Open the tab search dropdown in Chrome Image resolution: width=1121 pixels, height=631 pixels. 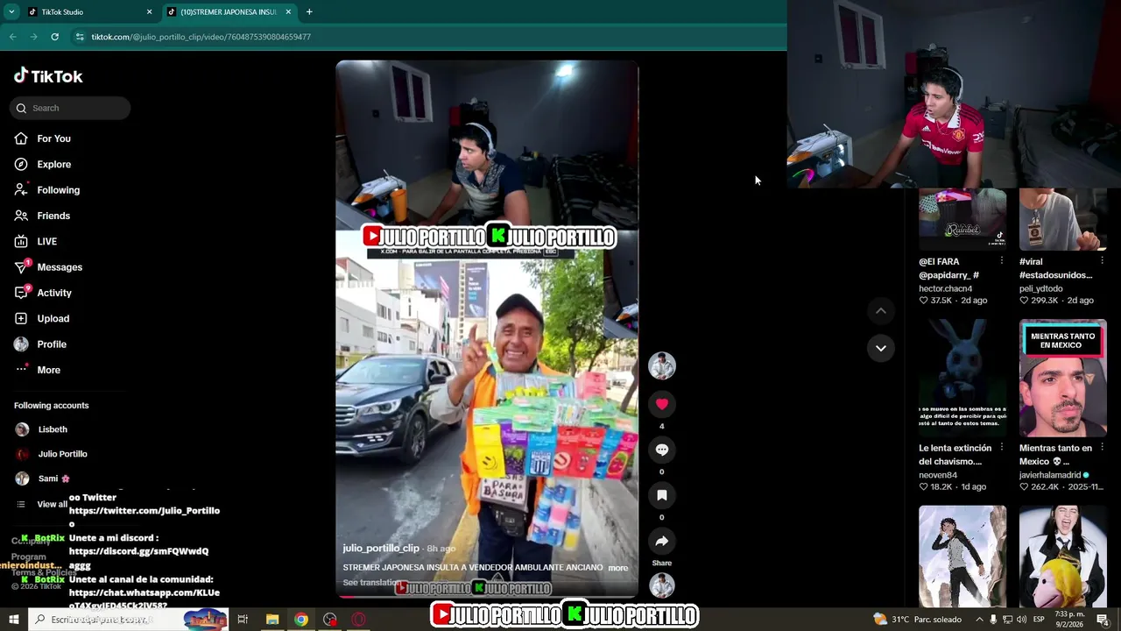pyautogui.click(x=11, y=12)
